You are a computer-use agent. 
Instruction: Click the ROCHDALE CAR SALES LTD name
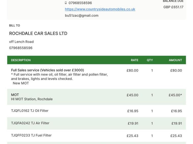[38, 33]
